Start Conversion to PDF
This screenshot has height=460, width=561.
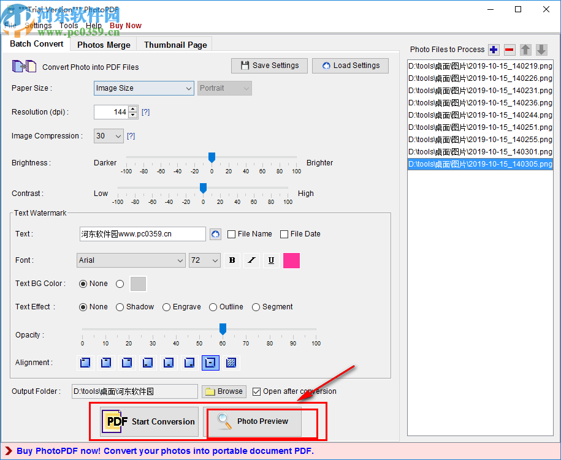pos(149,421)
